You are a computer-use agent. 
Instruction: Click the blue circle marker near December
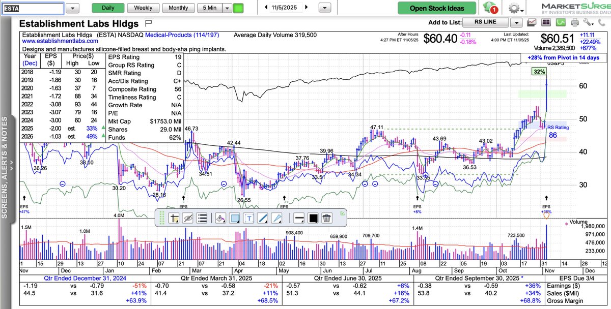tap(63, 183)
